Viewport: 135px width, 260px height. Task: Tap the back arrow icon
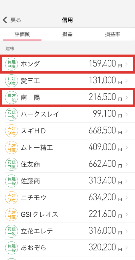(x=5, y=20)
